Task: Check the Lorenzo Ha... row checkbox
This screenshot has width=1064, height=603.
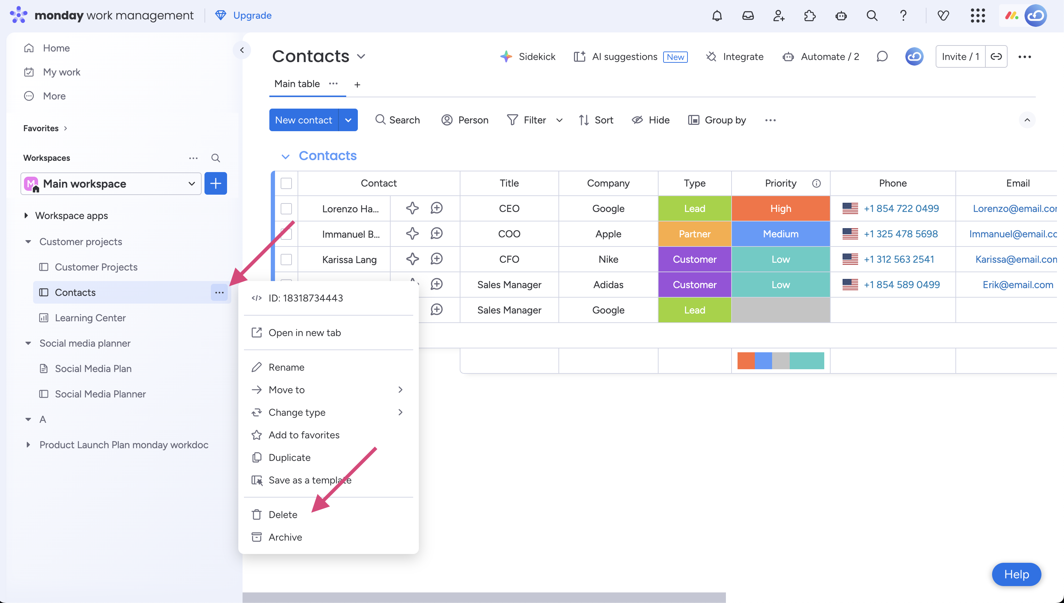Action: 286,209
